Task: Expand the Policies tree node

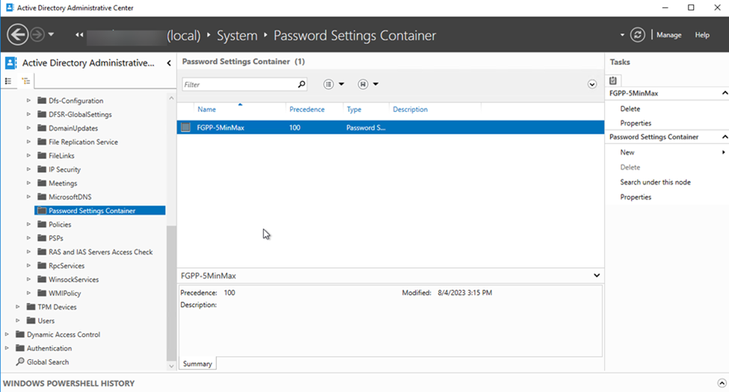Action: click(29, 225)
